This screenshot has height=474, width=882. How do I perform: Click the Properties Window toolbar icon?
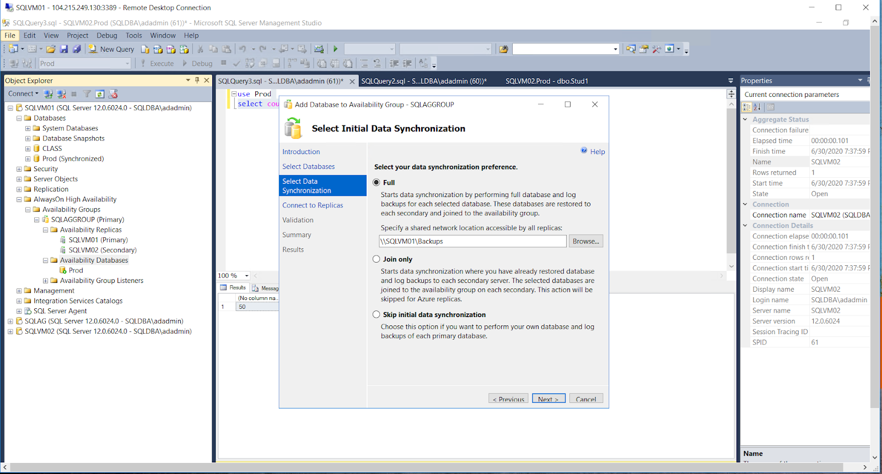point(644,49)
